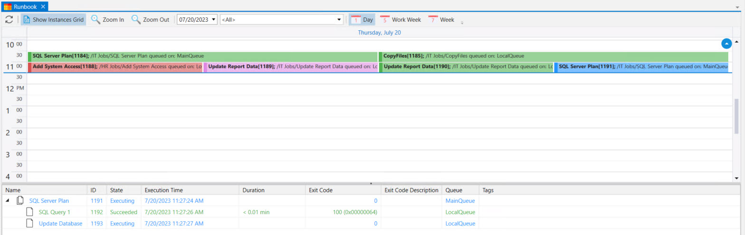Click the Refresh icon in toolbar
Viewport: 745px width, 235px height.
(9, 19)
